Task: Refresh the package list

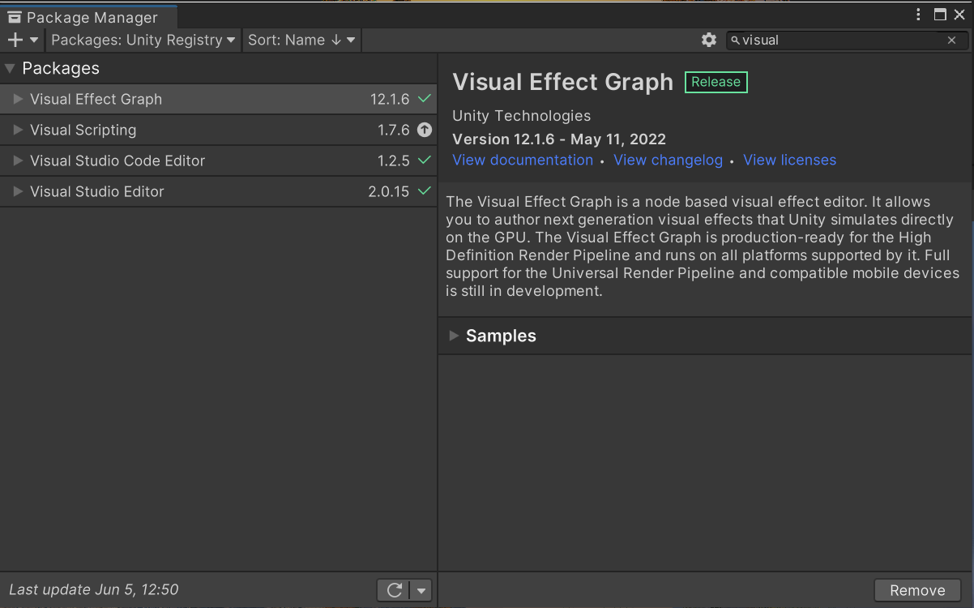Action: pyautogui.click(x=395, y=590)
